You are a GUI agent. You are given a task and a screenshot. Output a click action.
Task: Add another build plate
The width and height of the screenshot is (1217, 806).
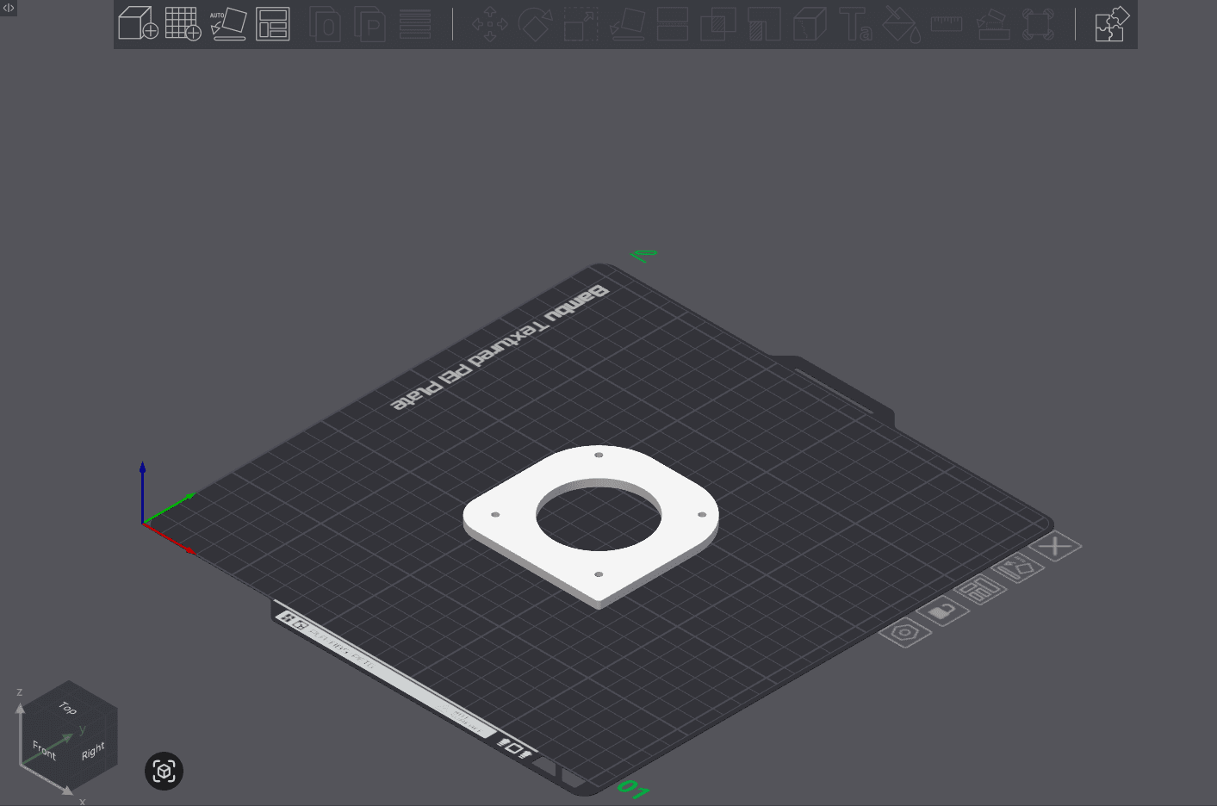click(183, 24)
